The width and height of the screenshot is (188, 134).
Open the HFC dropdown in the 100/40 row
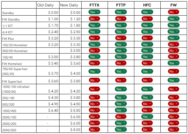[x=147, y=57]
